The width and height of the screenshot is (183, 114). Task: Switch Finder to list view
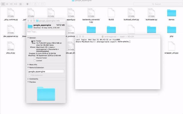7,4
